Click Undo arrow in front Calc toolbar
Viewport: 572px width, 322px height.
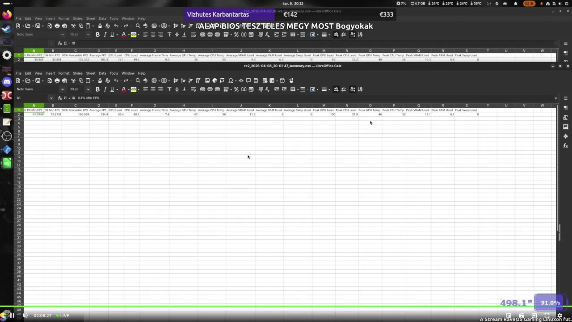116,80
